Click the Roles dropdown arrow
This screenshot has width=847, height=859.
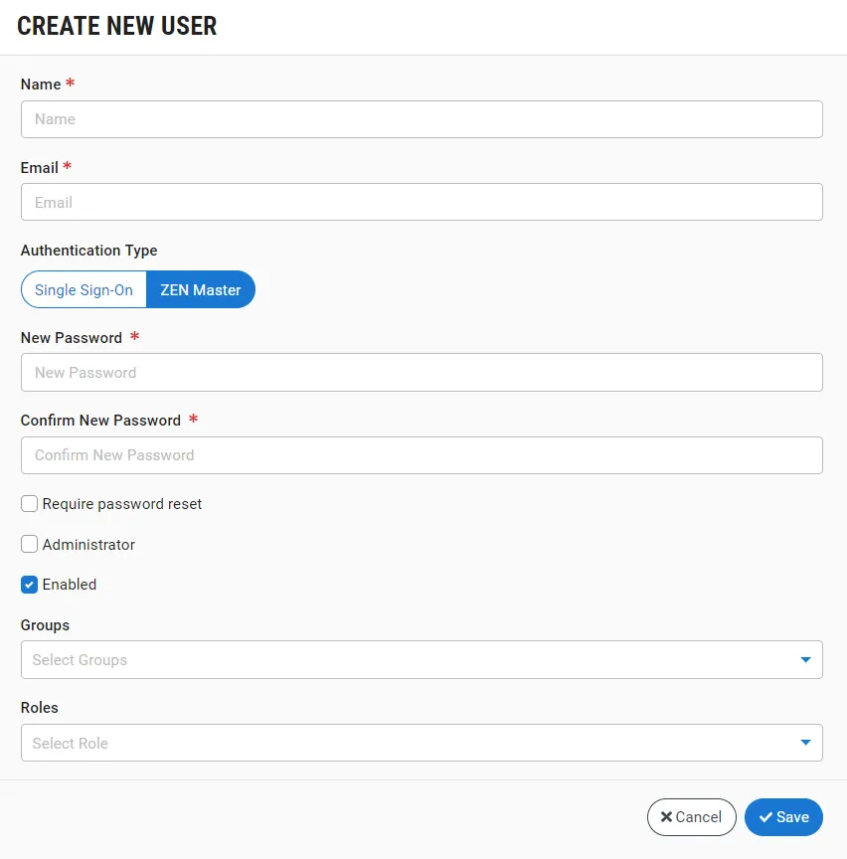[805, 743]
